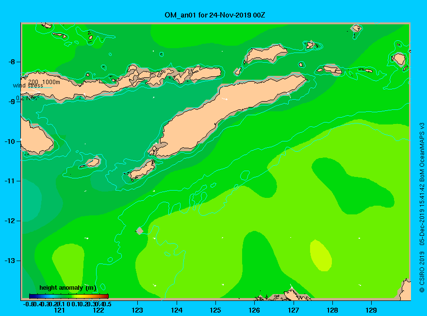This screenshot has width=427, height=316.
Task: Click the 128 longitude axis label
Action: click(332, 310)
